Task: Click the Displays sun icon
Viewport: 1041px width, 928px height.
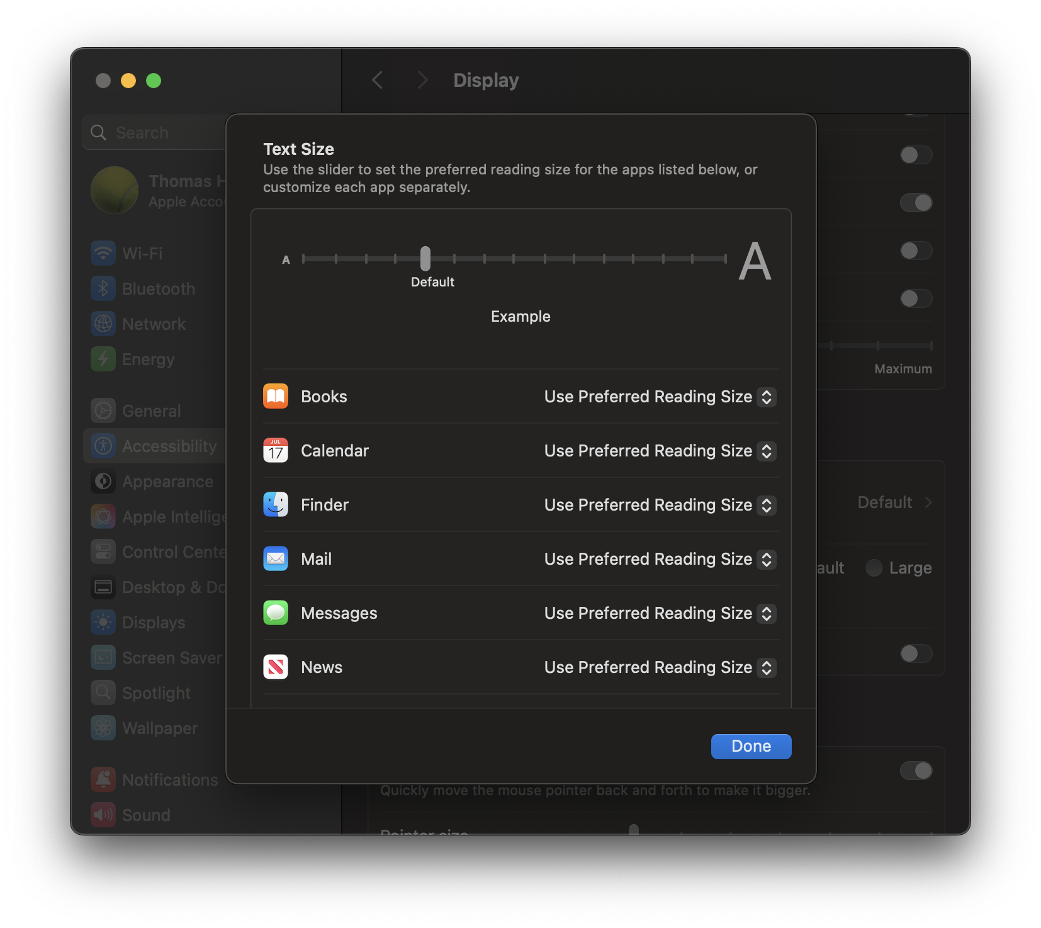Action: click(x=103, y=622)
